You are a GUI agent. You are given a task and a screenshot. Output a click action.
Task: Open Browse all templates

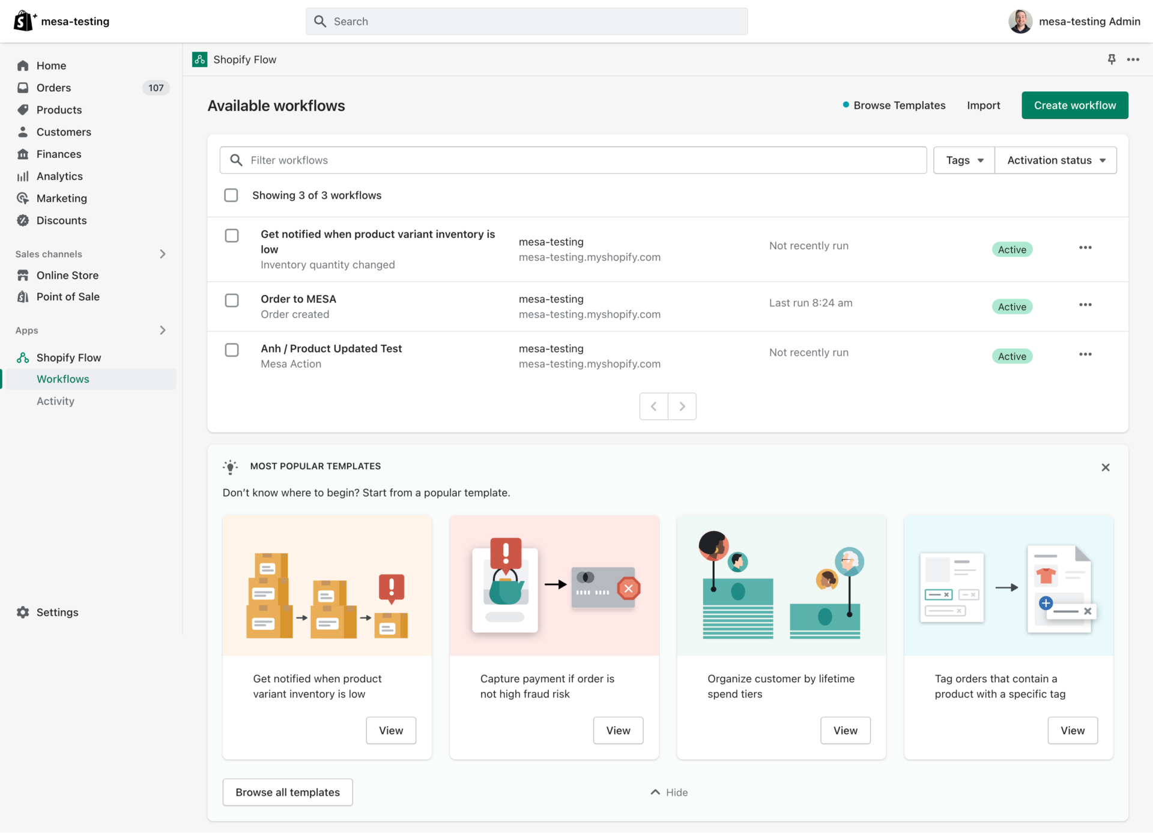[287, 792]
